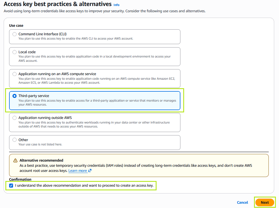This screenshot has height=208, width=279.
Task: Select the Command Line Interface (CLI) radio button
Action: (14, 34)
